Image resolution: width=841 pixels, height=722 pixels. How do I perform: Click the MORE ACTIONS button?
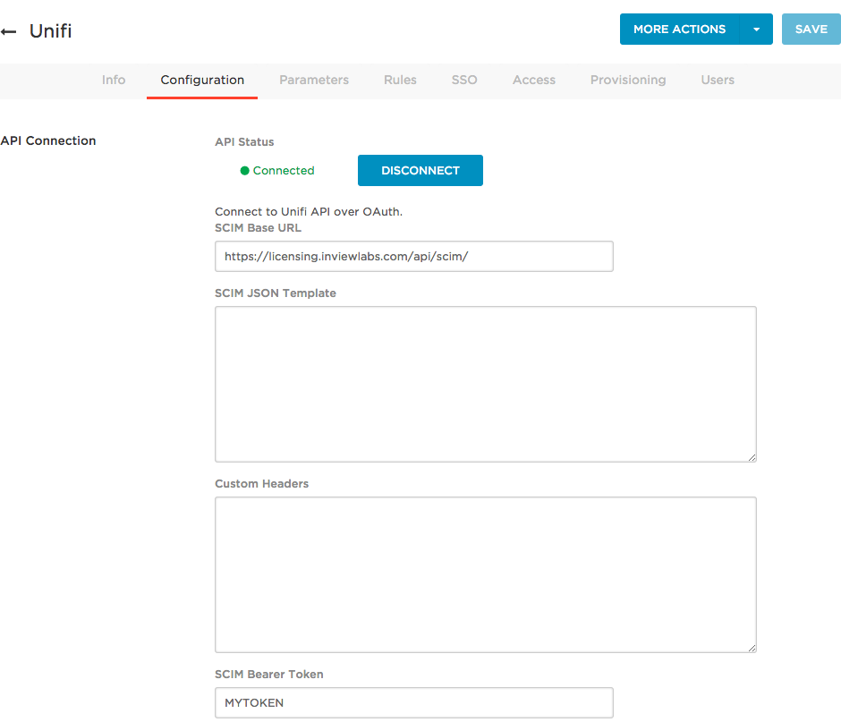pos(679,30)
